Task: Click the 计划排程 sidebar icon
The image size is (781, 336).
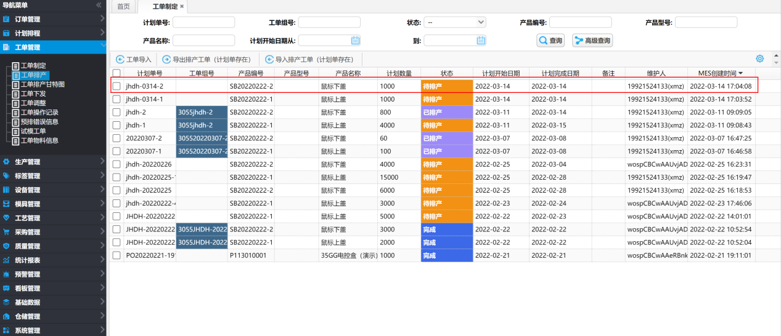Action: coord(6,33)
